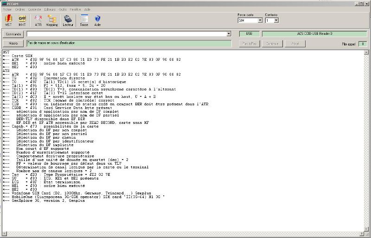Show the Trace window

(x=84, y=19)
